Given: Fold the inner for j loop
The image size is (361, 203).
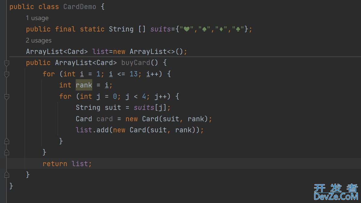Looking at the screenshot, I should click(x=7, y=97).
